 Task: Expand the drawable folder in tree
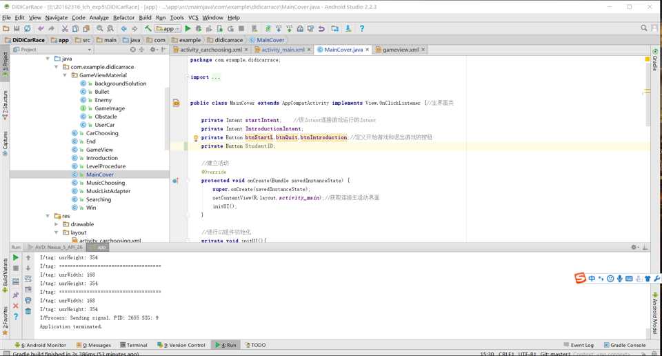57,224
